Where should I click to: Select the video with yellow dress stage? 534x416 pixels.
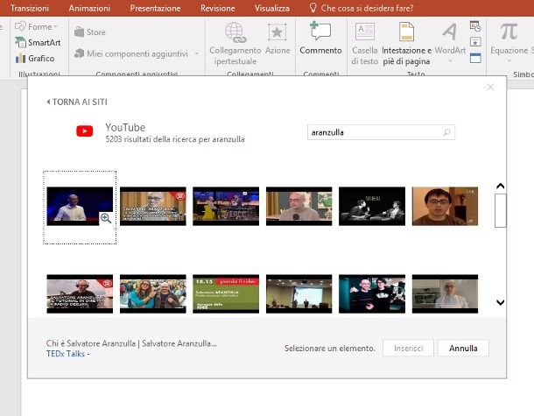(x=226, y=206)
